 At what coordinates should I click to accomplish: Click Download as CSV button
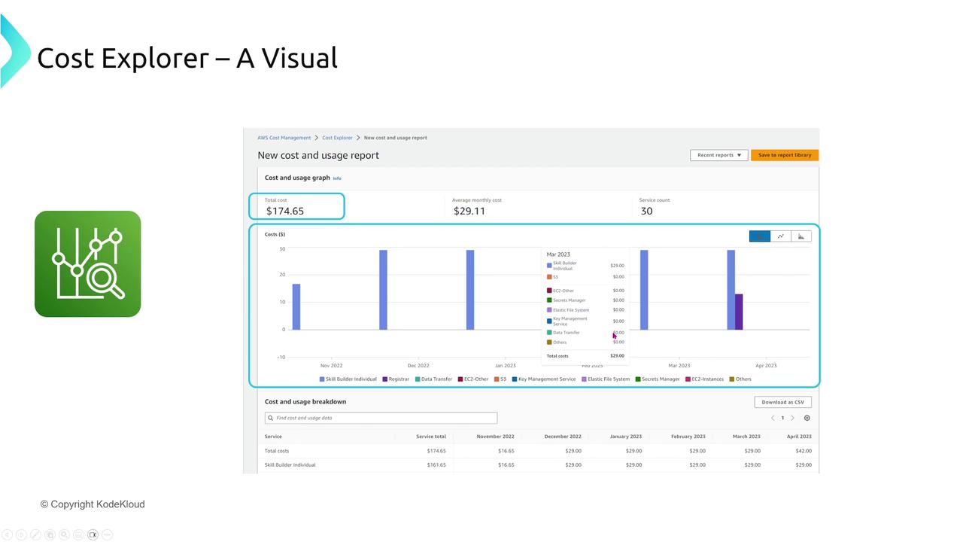tap(782, 402)
